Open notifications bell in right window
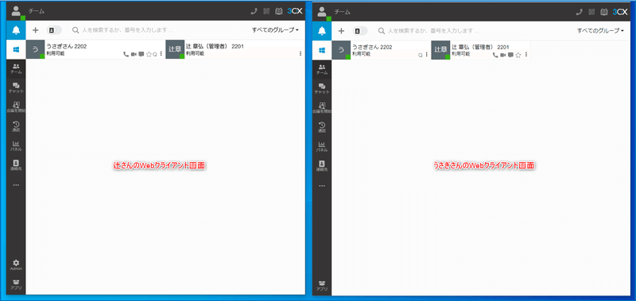 (x=322, y=31)
